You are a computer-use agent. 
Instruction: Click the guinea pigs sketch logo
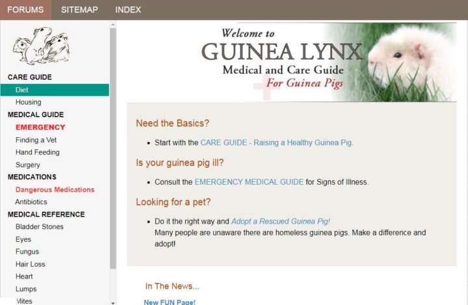click(41, 46)
